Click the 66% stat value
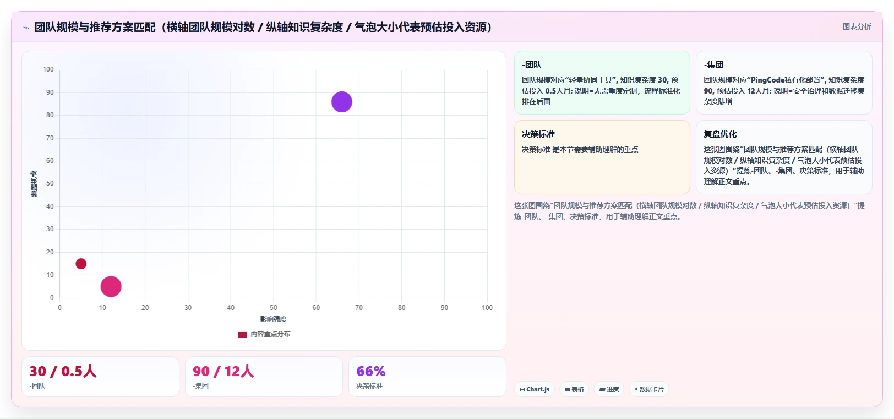 (x=371, y=372)
